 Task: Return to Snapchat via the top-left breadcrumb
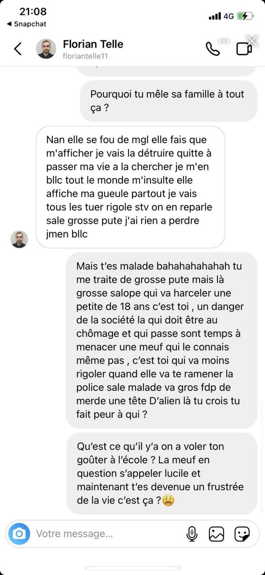click(x=26, y=23)
